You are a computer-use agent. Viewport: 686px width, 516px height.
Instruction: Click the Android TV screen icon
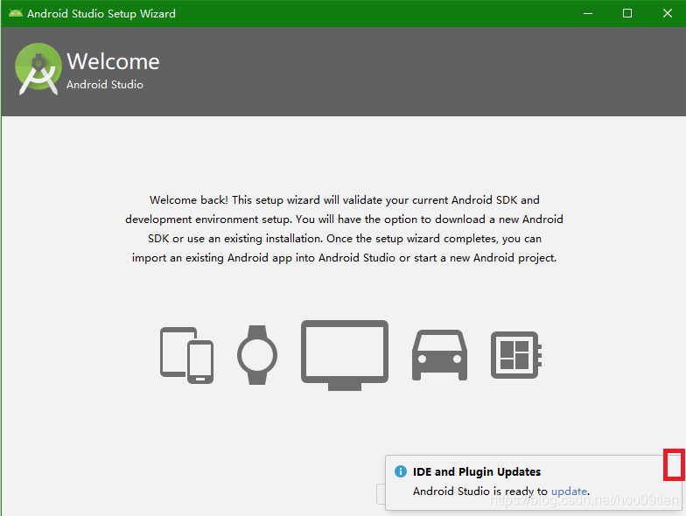tap(345, 355)
